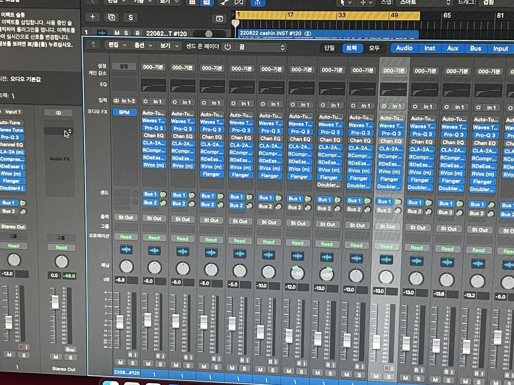
Task: Click the BPM plugin slot
Action: click(124, 112)
